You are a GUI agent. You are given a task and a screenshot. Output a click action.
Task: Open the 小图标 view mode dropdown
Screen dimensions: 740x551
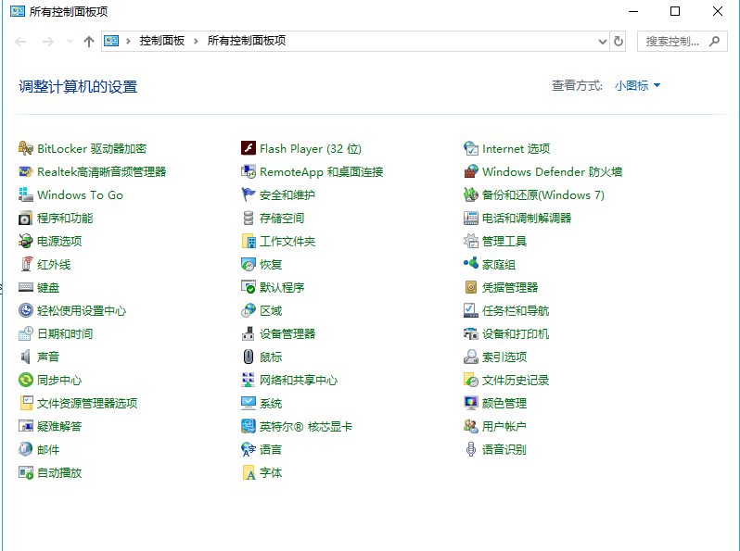click(637, 85)
